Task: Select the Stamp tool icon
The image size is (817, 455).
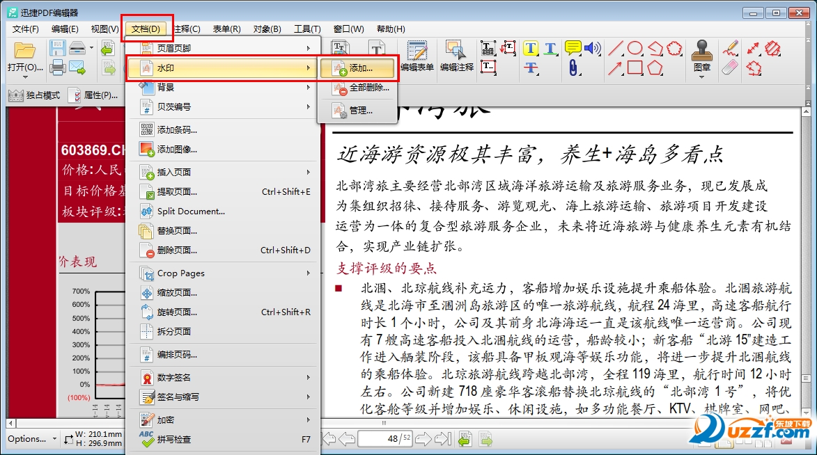Action: tap(702, 50)
